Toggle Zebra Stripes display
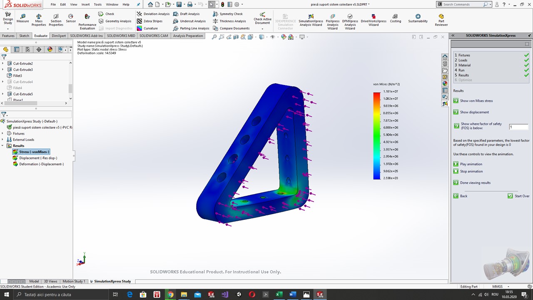 149,21
